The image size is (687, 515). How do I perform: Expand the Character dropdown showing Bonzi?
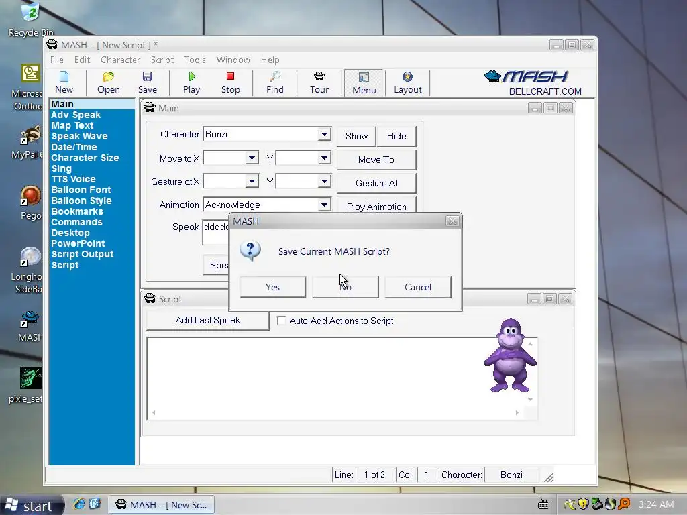pyautogui.click(x=324, y=134)
